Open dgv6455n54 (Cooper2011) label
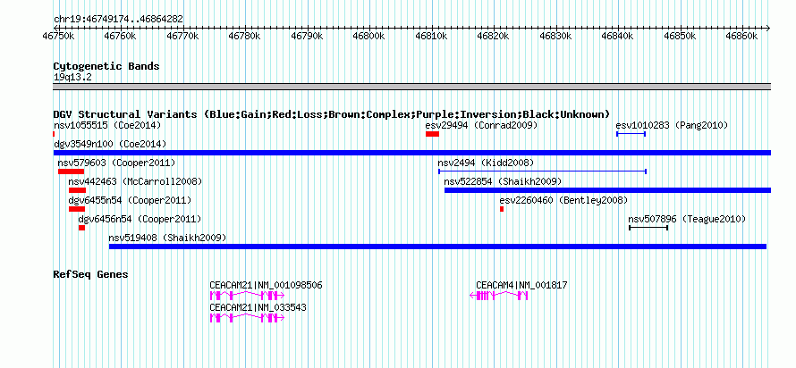 click(130, 201)
